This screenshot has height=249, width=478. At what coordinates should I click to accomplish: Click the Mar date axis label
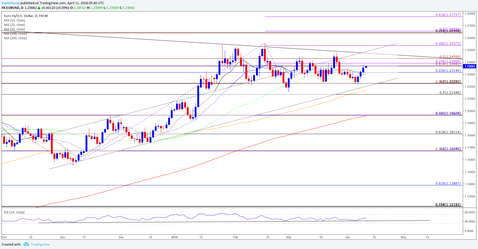(x=289, y=237)
